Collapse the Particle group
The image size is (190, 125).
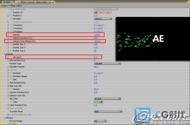coord(5,54)
